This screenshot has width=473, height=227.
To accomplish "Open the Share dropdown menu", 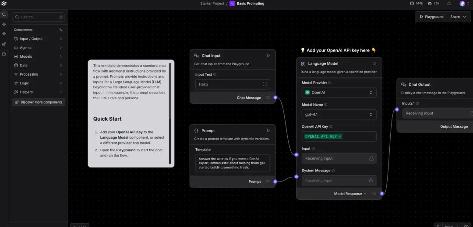I will [x=458, y=17].
